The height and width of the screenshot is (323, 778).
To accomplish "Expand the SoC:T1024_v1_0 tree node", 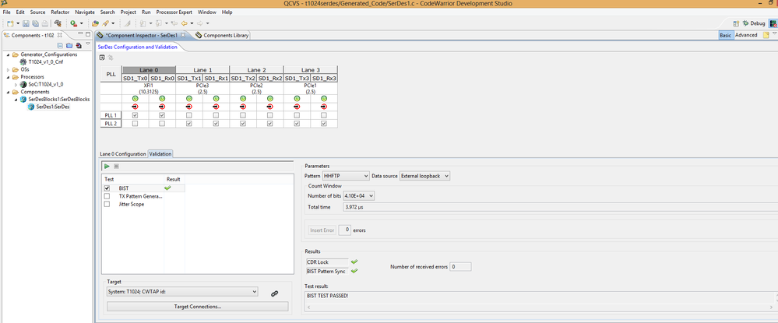I will pos(16,84).
